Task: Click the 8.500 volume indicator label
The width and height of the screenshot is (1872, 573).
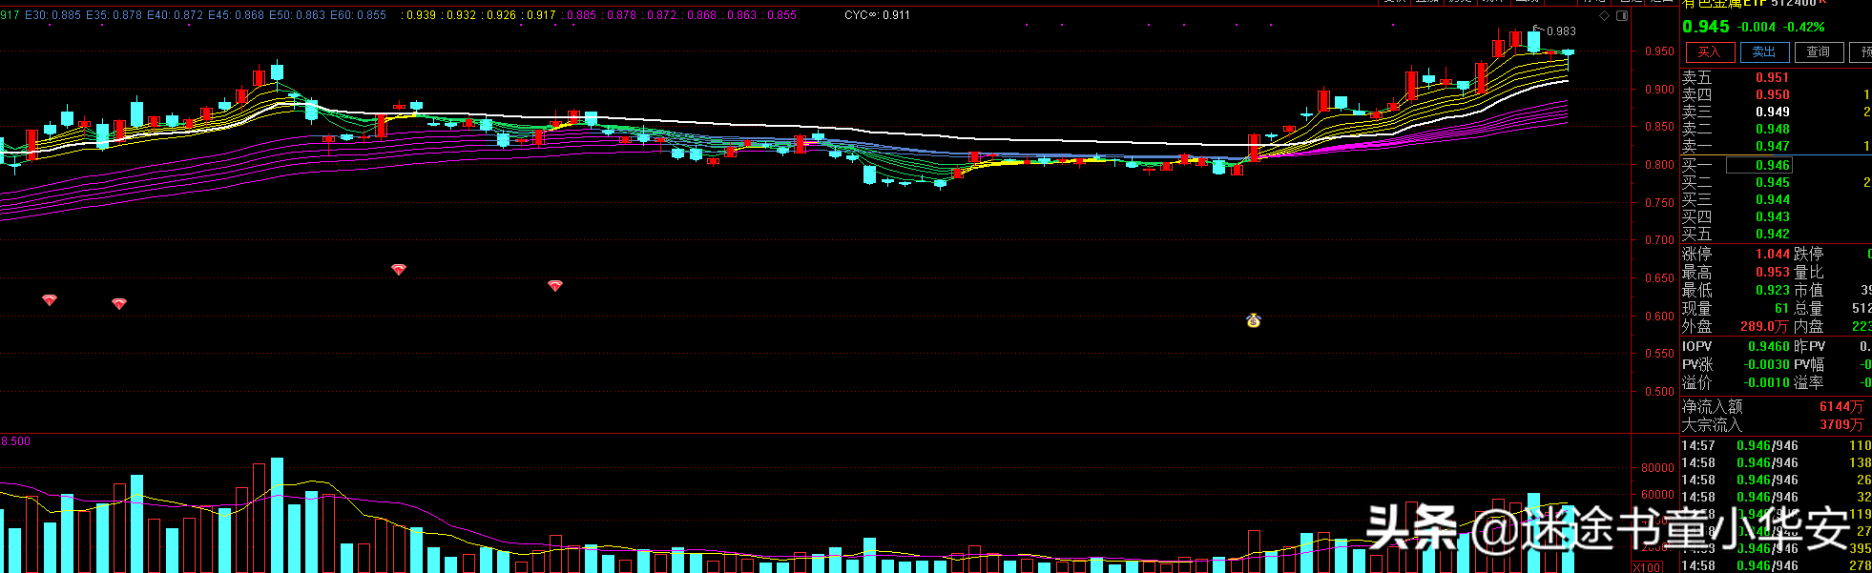Action: (15, 441)
